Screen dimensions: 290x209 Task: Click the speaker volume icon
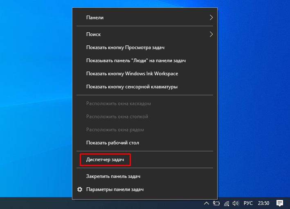[x=236, y=203]
